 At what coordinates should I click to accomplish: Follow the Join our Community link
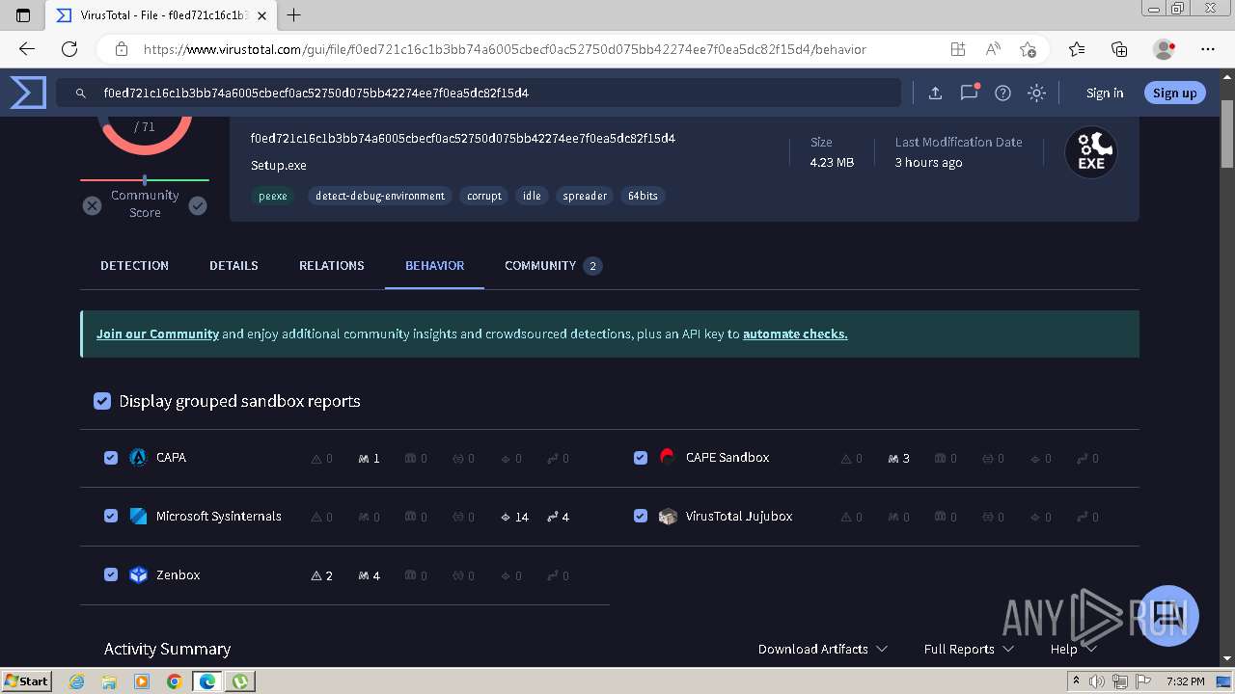pos(157,334)
